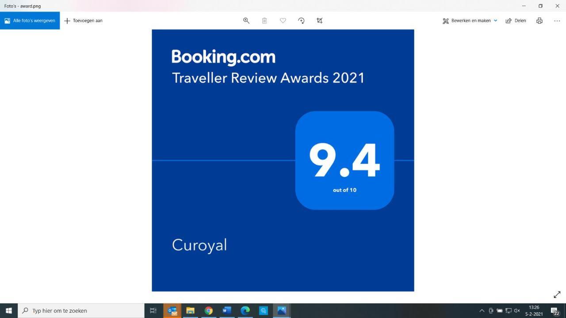Image resolution: width=566 pixels, height=318 pixels.
Task: Enter fullscreen with the diagonal arrows icon
Action: click(x=557, y=295)
